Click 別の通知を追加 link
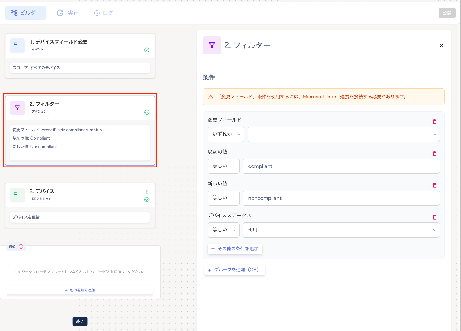 (80, 290)
